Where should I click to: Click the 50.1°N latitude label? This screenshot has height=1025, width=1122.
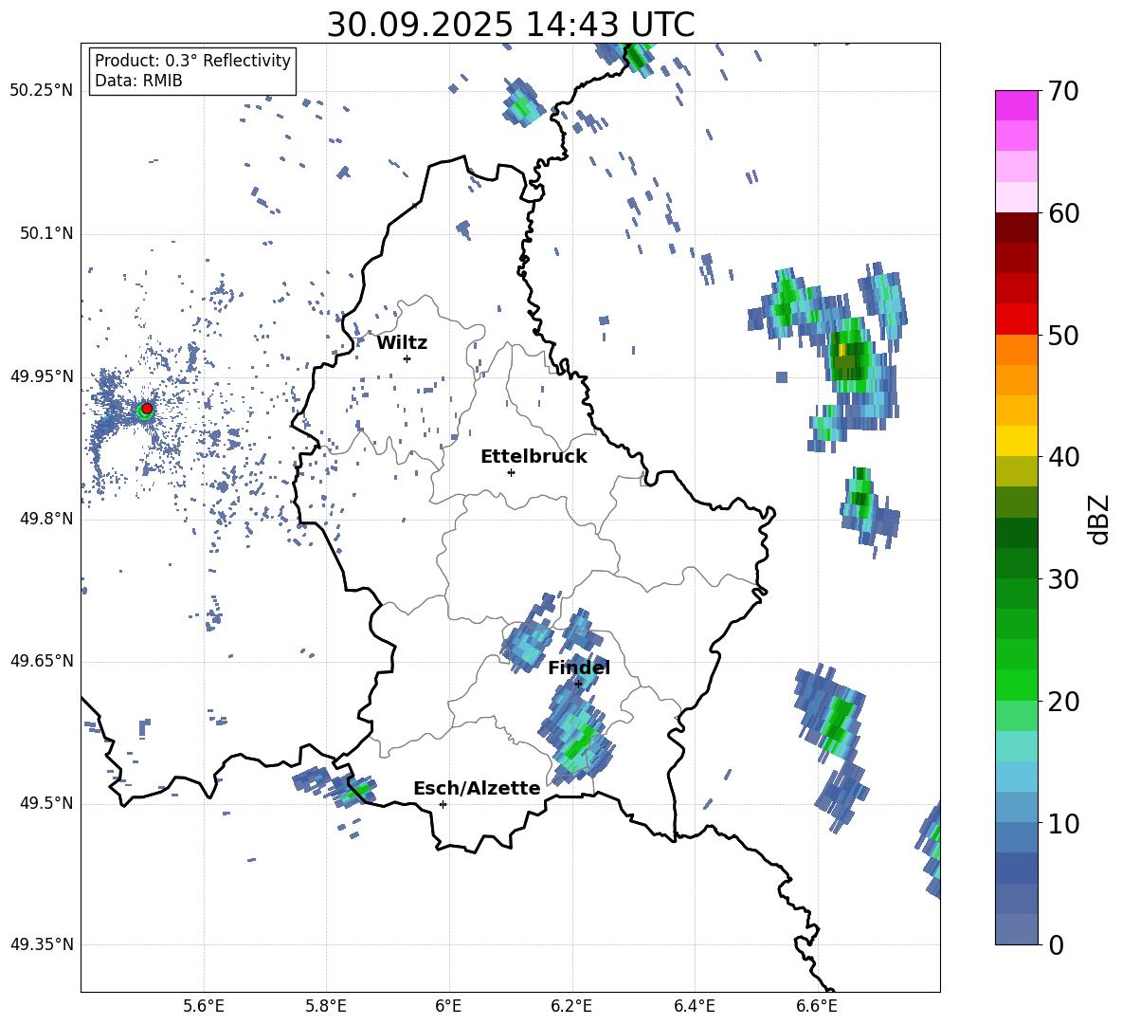point(46,233)
